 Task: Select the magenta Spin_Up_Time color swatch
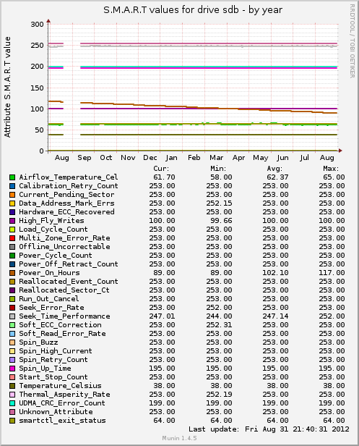(12, 369)
